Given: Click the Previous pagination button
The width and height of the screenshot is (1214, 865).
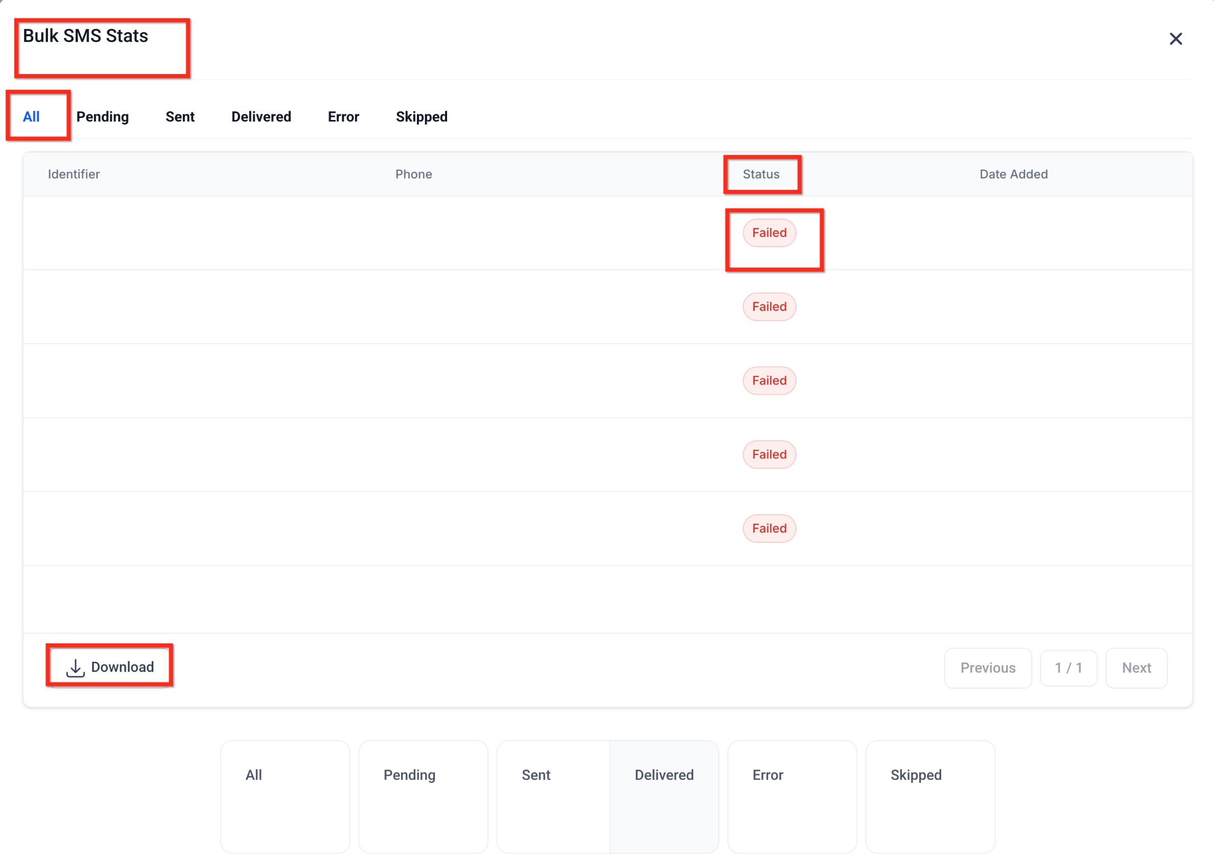Looking at the screenshot, I should (988, 668).
